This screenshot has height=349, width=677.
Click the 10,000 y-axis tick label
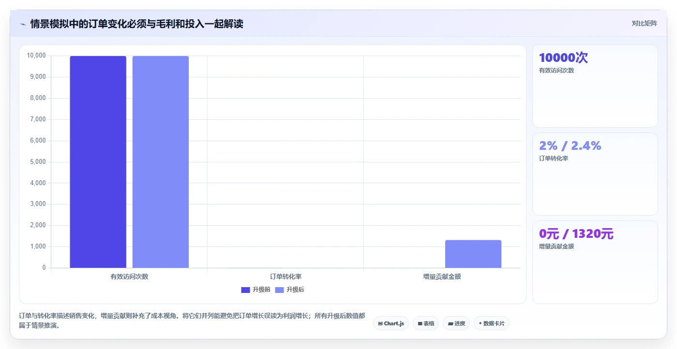pyautogui.click(x=36, y=56)
